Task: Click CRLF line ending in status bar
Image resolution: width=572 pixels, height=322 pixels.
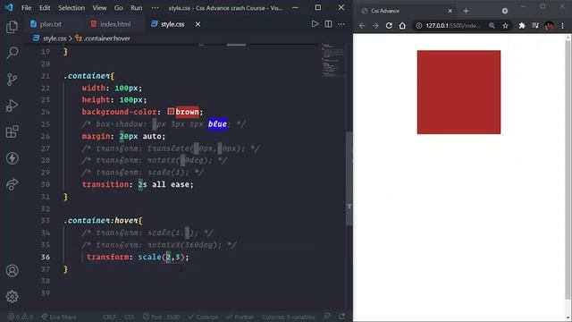Action: pos(109,317)
